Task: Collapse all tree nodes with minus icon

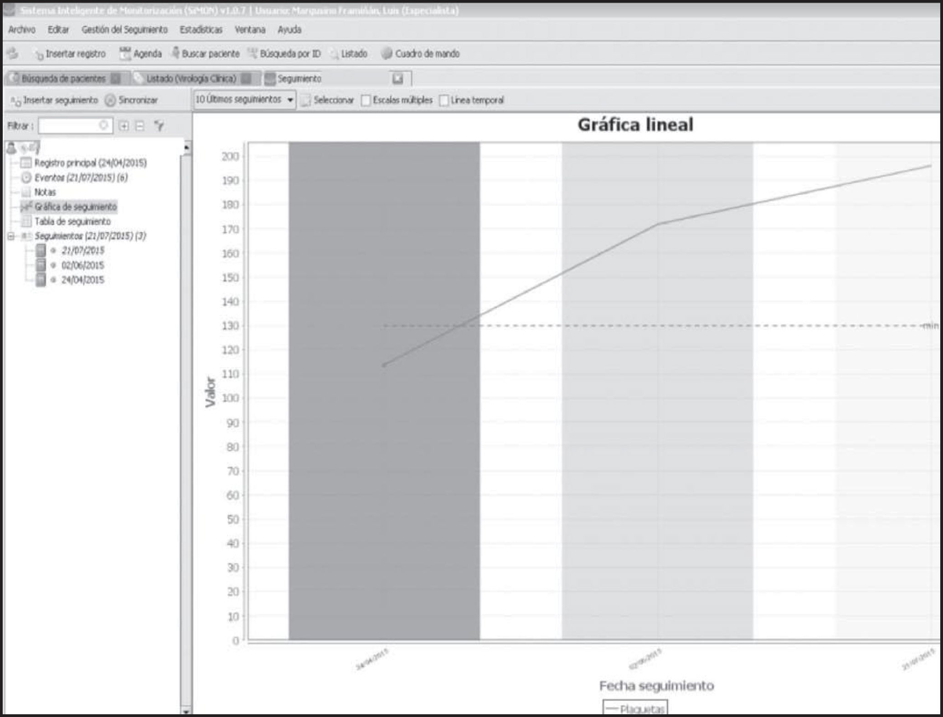Action: coord(140,126)
